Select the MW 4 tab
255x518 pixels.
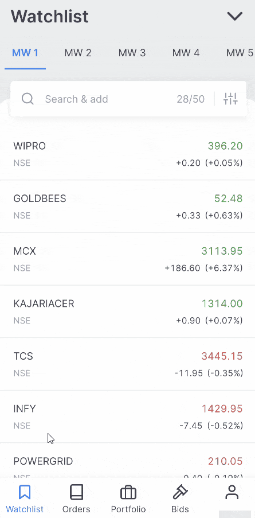(x=186, y=53)
